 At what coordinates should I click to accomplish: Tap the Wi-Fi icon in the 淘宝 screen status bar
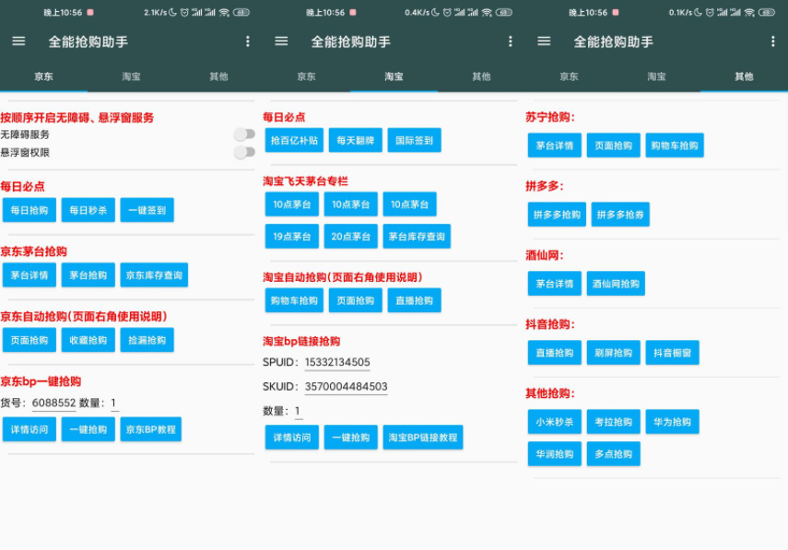click(487, 13)
